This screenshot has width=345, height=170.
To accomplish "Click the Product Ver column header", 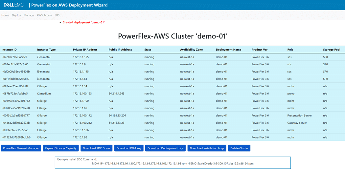I will point(260,50).
